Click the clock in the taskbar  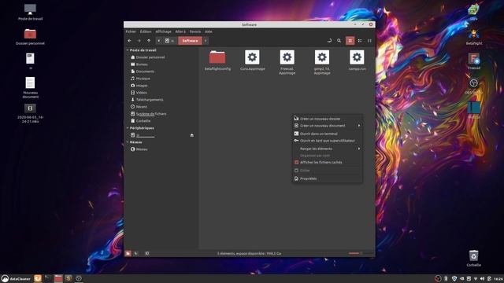point(498,278)
